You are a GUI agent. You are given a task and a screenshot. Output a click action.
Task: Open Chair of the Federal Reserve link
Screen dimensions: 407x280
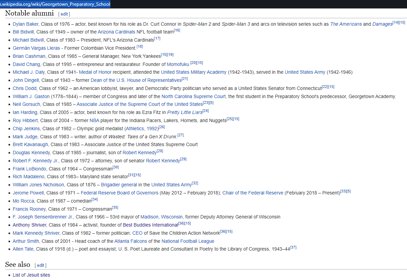point(253,193)
